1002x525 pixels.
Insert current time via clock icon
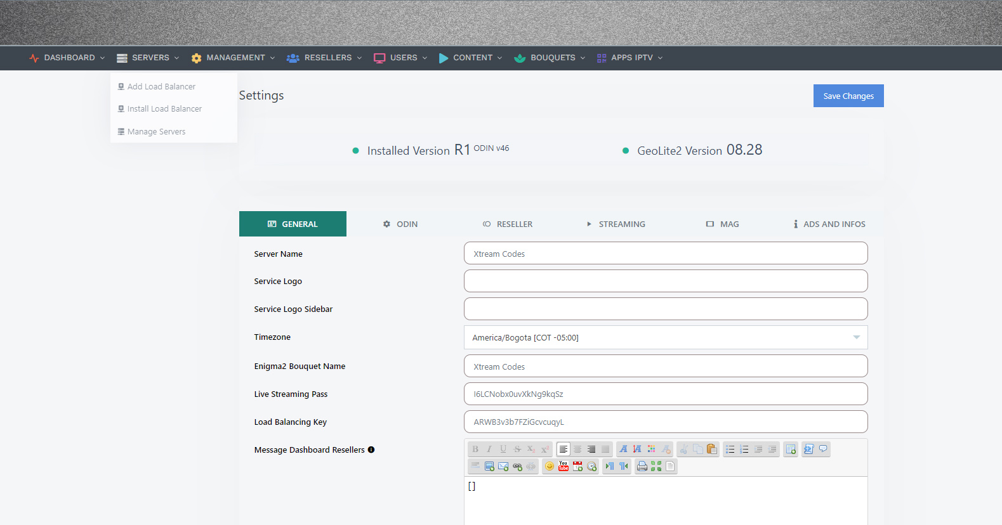click(591, 466)
